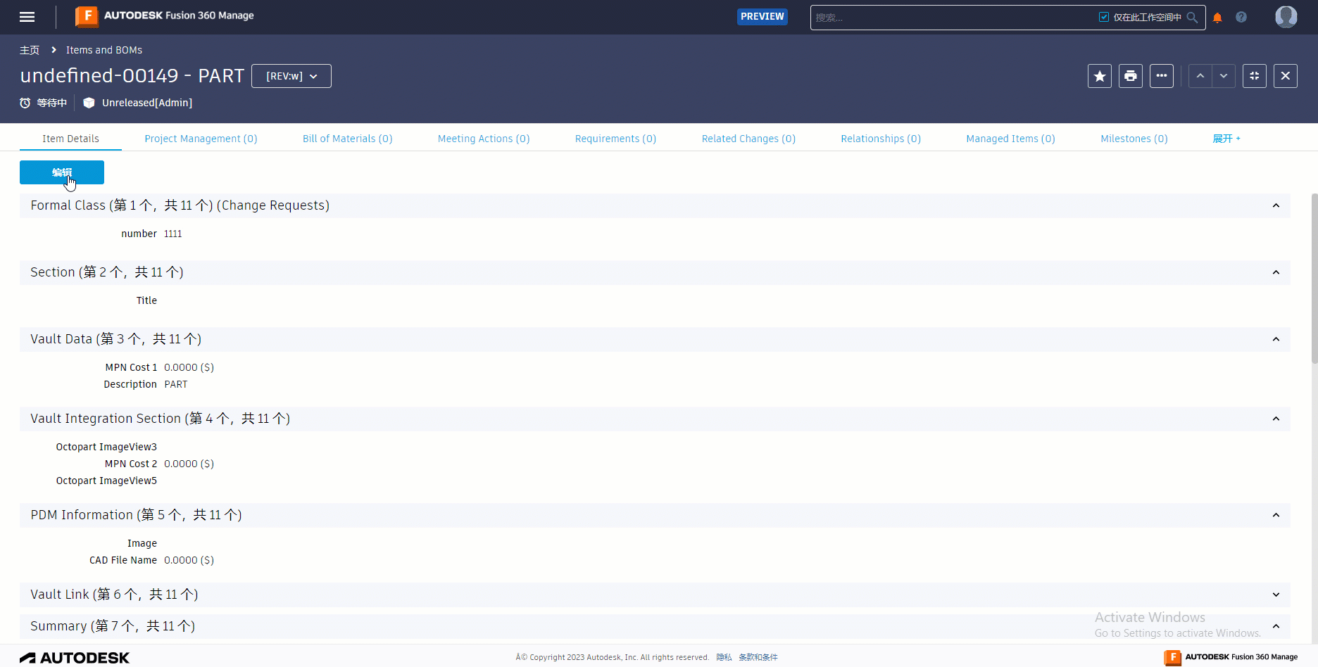
Task: Click the Description value PART
Action: (x=176, y=384)
